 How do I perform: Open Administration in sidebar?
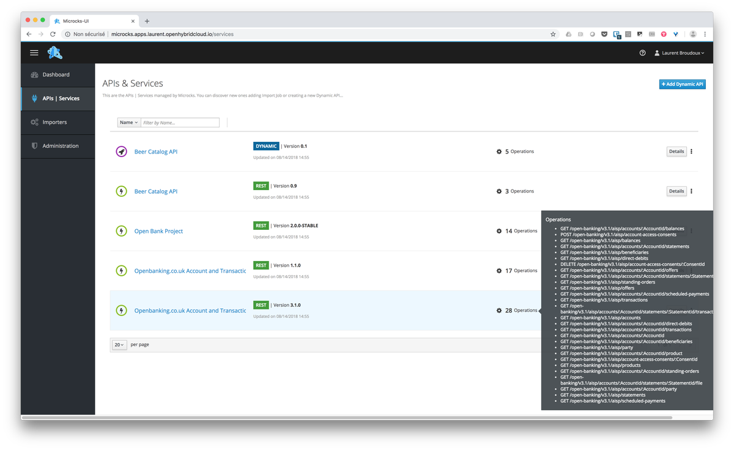point(58,146)
